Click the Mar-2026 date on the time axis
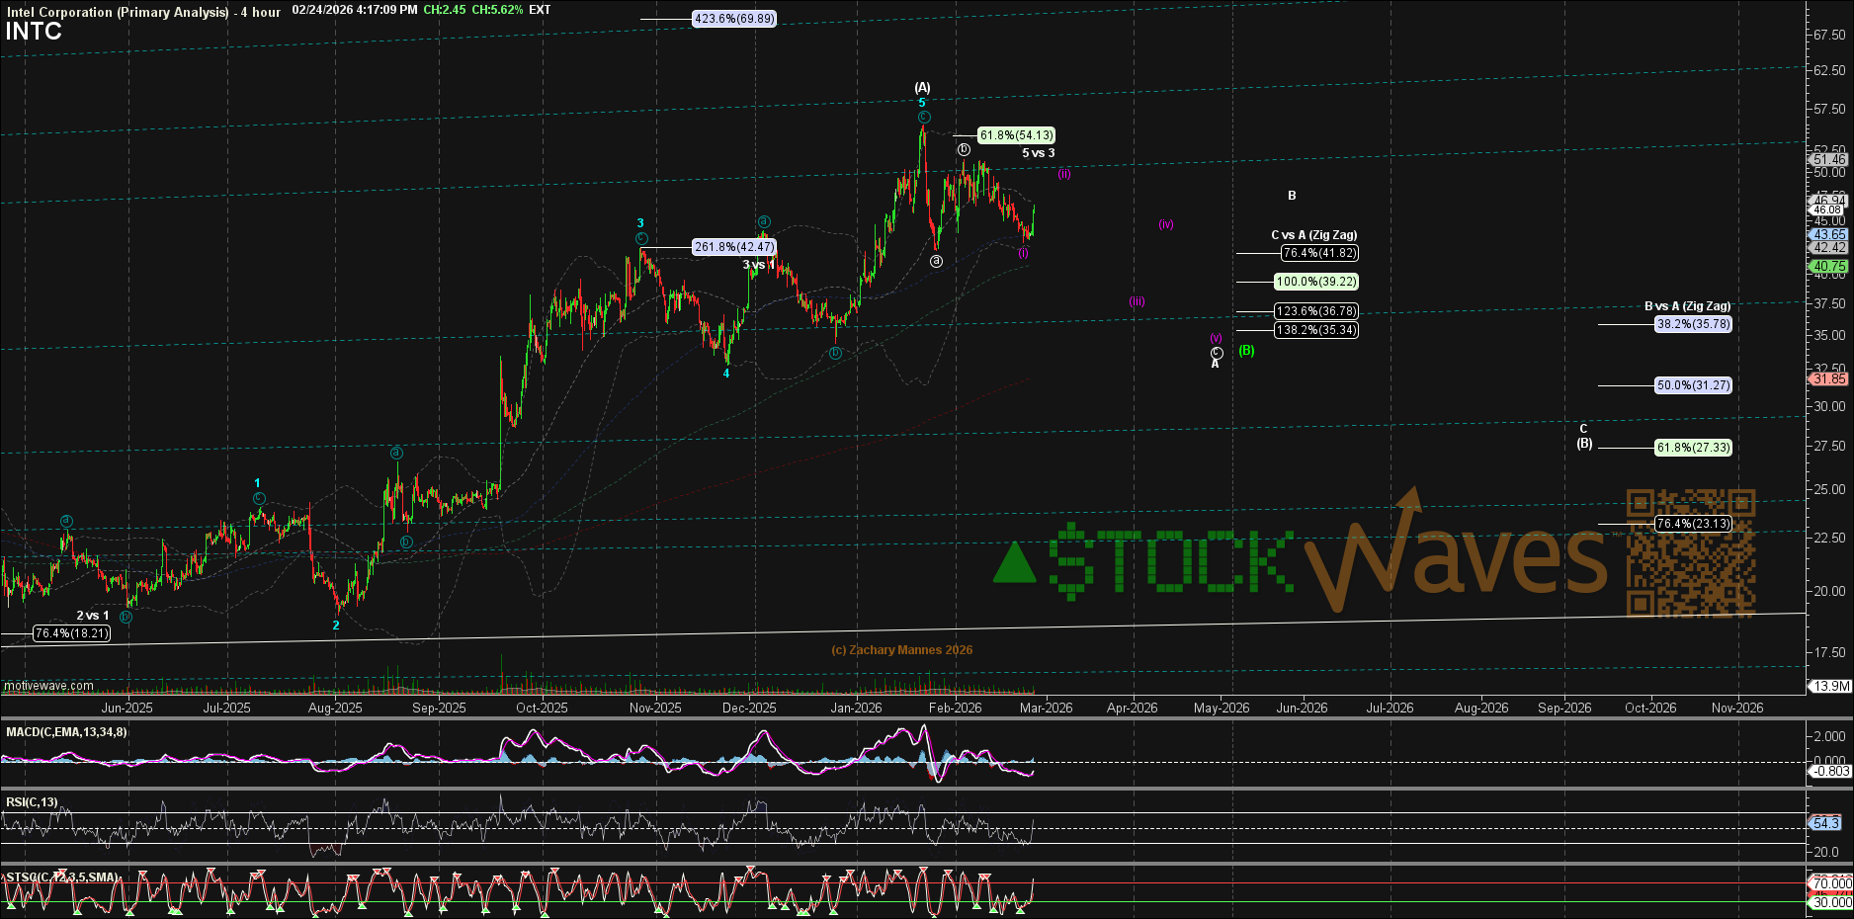This screenshot has width=1854, height=919. point(1046,708)
